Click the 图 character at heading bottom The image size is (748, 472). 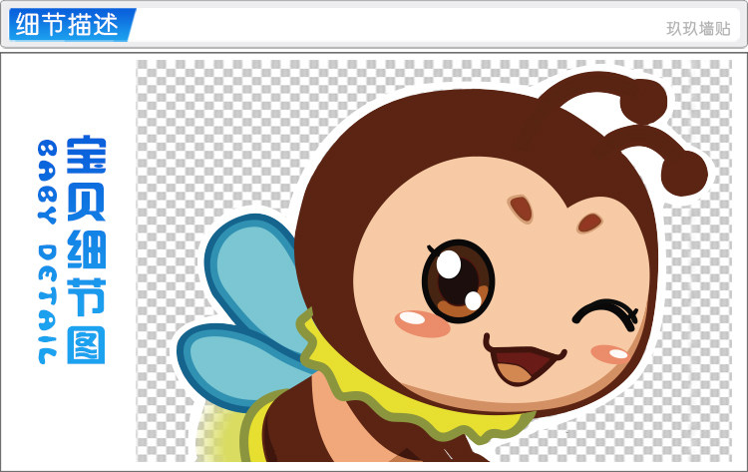[x=86, y=345]
